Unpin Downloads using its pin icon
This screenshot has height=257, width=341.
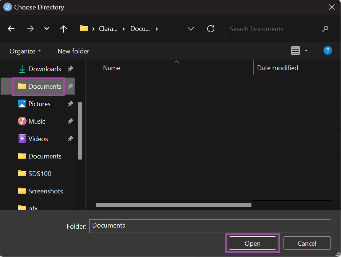70,69
